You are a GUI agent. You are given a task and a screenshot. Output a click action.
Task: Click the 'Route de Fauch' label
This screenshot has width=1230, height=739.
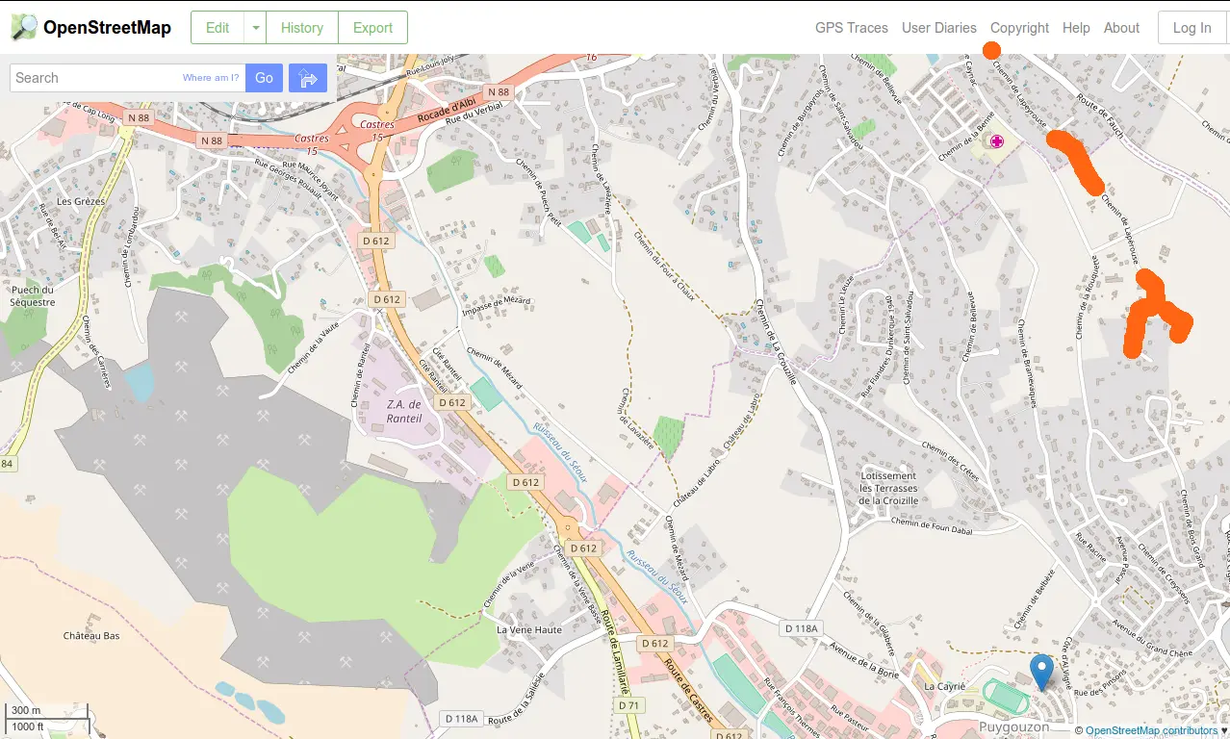click(x=1100, y=116)
